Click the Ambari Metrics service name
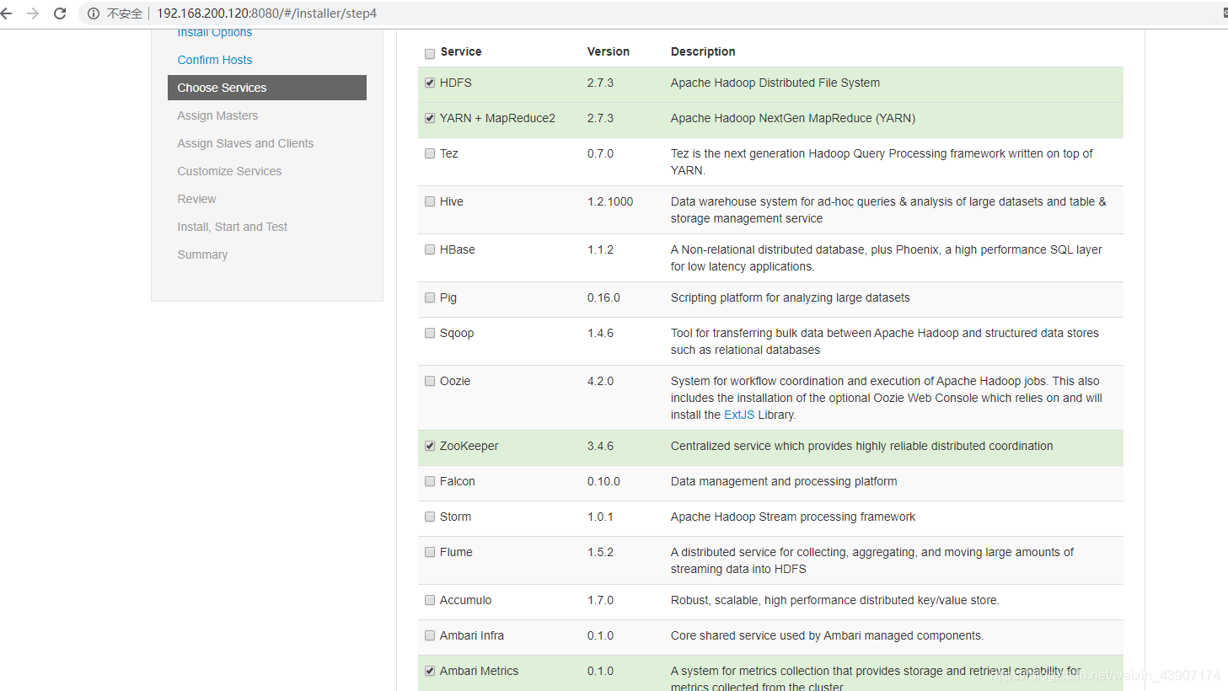 coord(479,671)
